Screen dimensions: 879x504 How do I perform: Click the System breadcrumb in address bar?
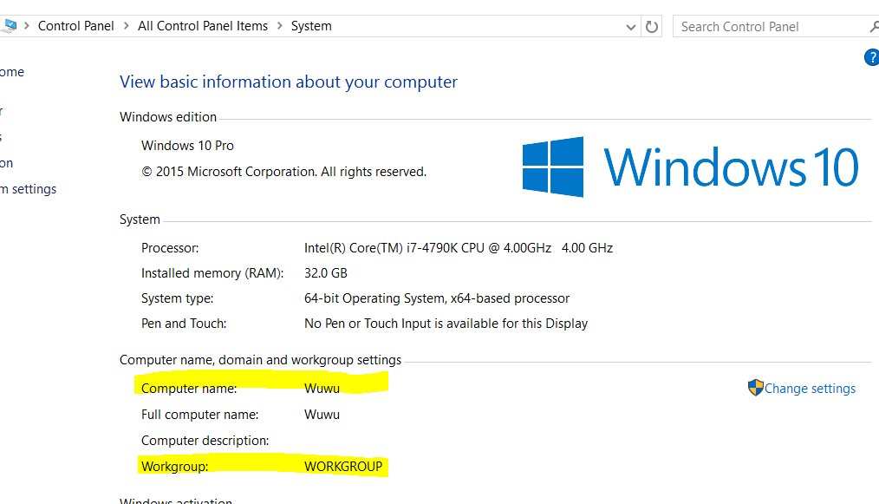tap(311, 26)
